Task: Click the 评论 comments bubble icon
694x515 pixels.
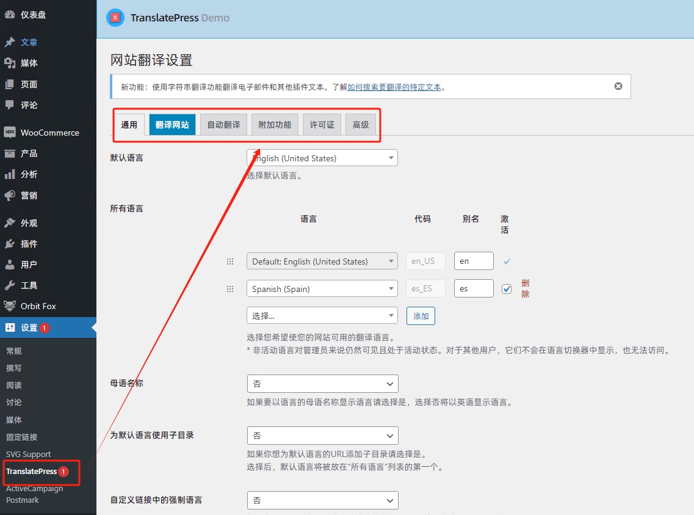Action: (x=10, y=105)
